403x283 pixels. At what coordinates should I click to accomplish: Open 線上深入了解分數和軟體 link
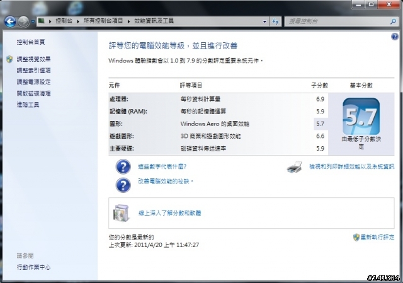pyautogui.click(x=169, y=213)
